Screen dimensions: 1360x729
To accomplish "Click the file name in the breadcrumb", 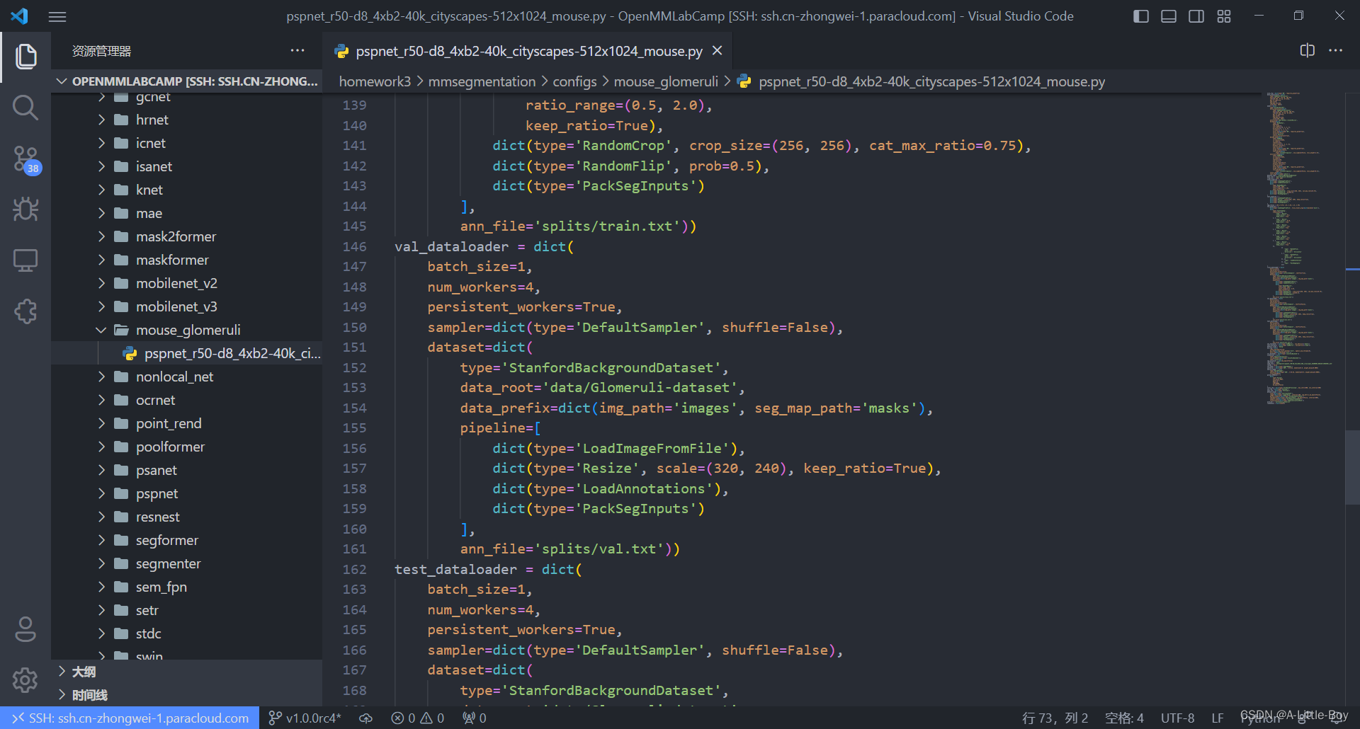I will point(931,81).
